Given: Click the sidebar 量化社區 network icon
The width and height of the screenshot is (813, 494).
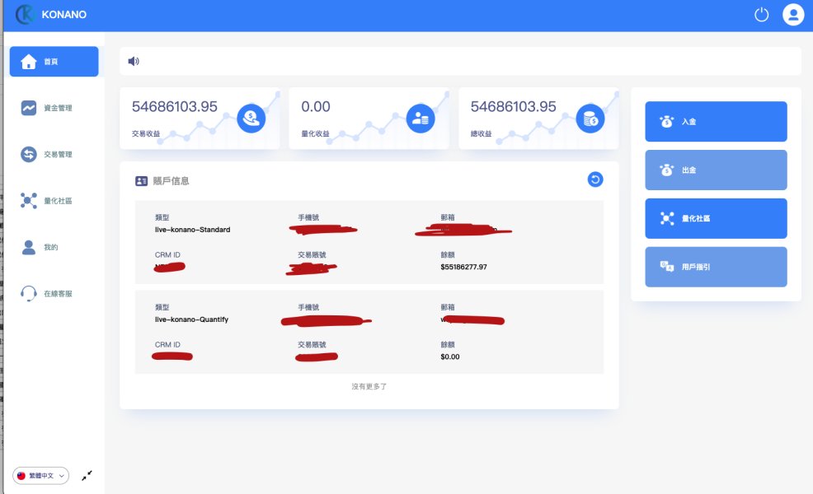Looking at the screenshot, I should pyautogui.click(x=29, y=200).
